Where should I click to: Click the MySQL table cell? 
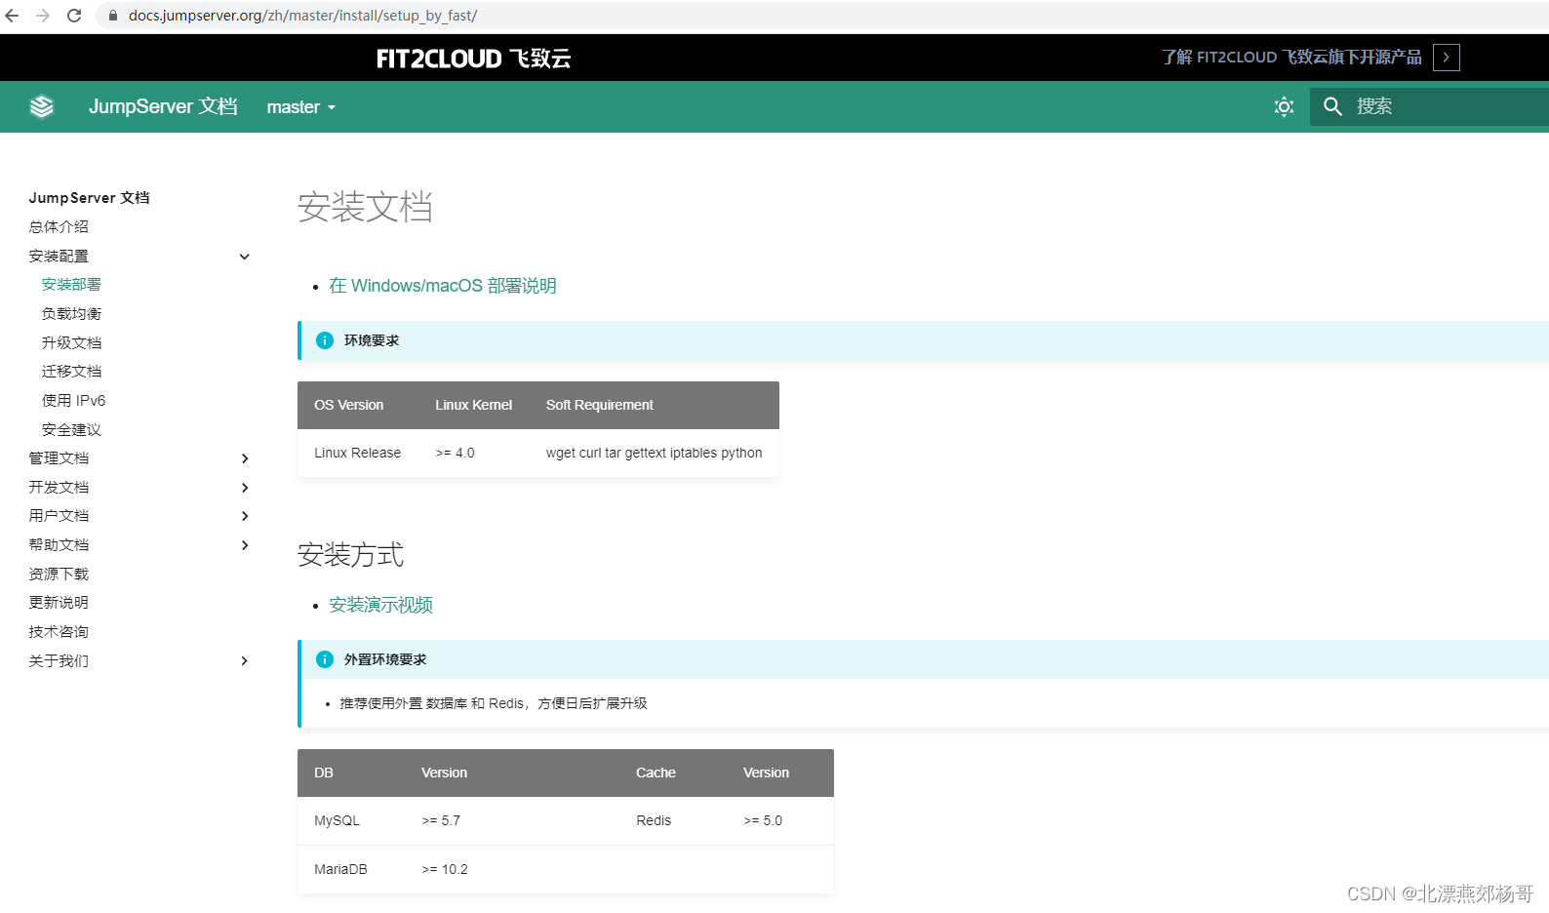click(337, 820)
